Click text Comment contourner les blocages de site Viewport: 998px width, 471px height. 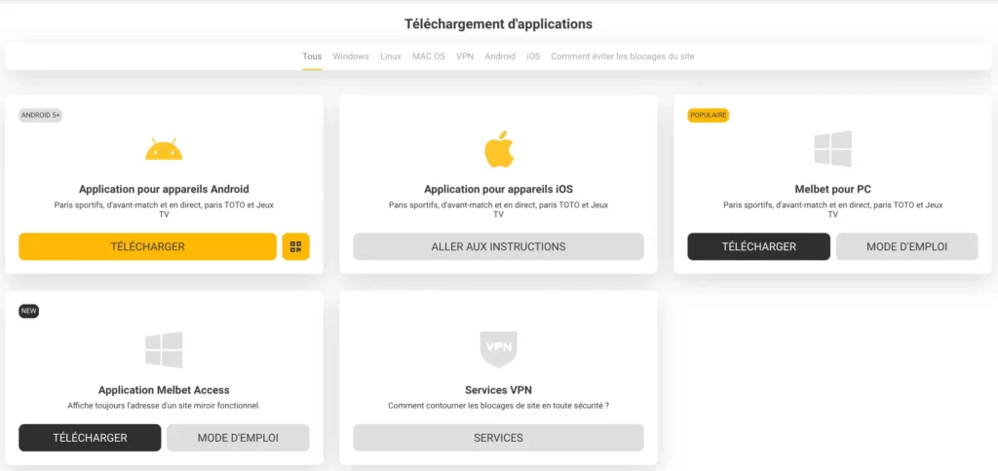pos(498,406)
